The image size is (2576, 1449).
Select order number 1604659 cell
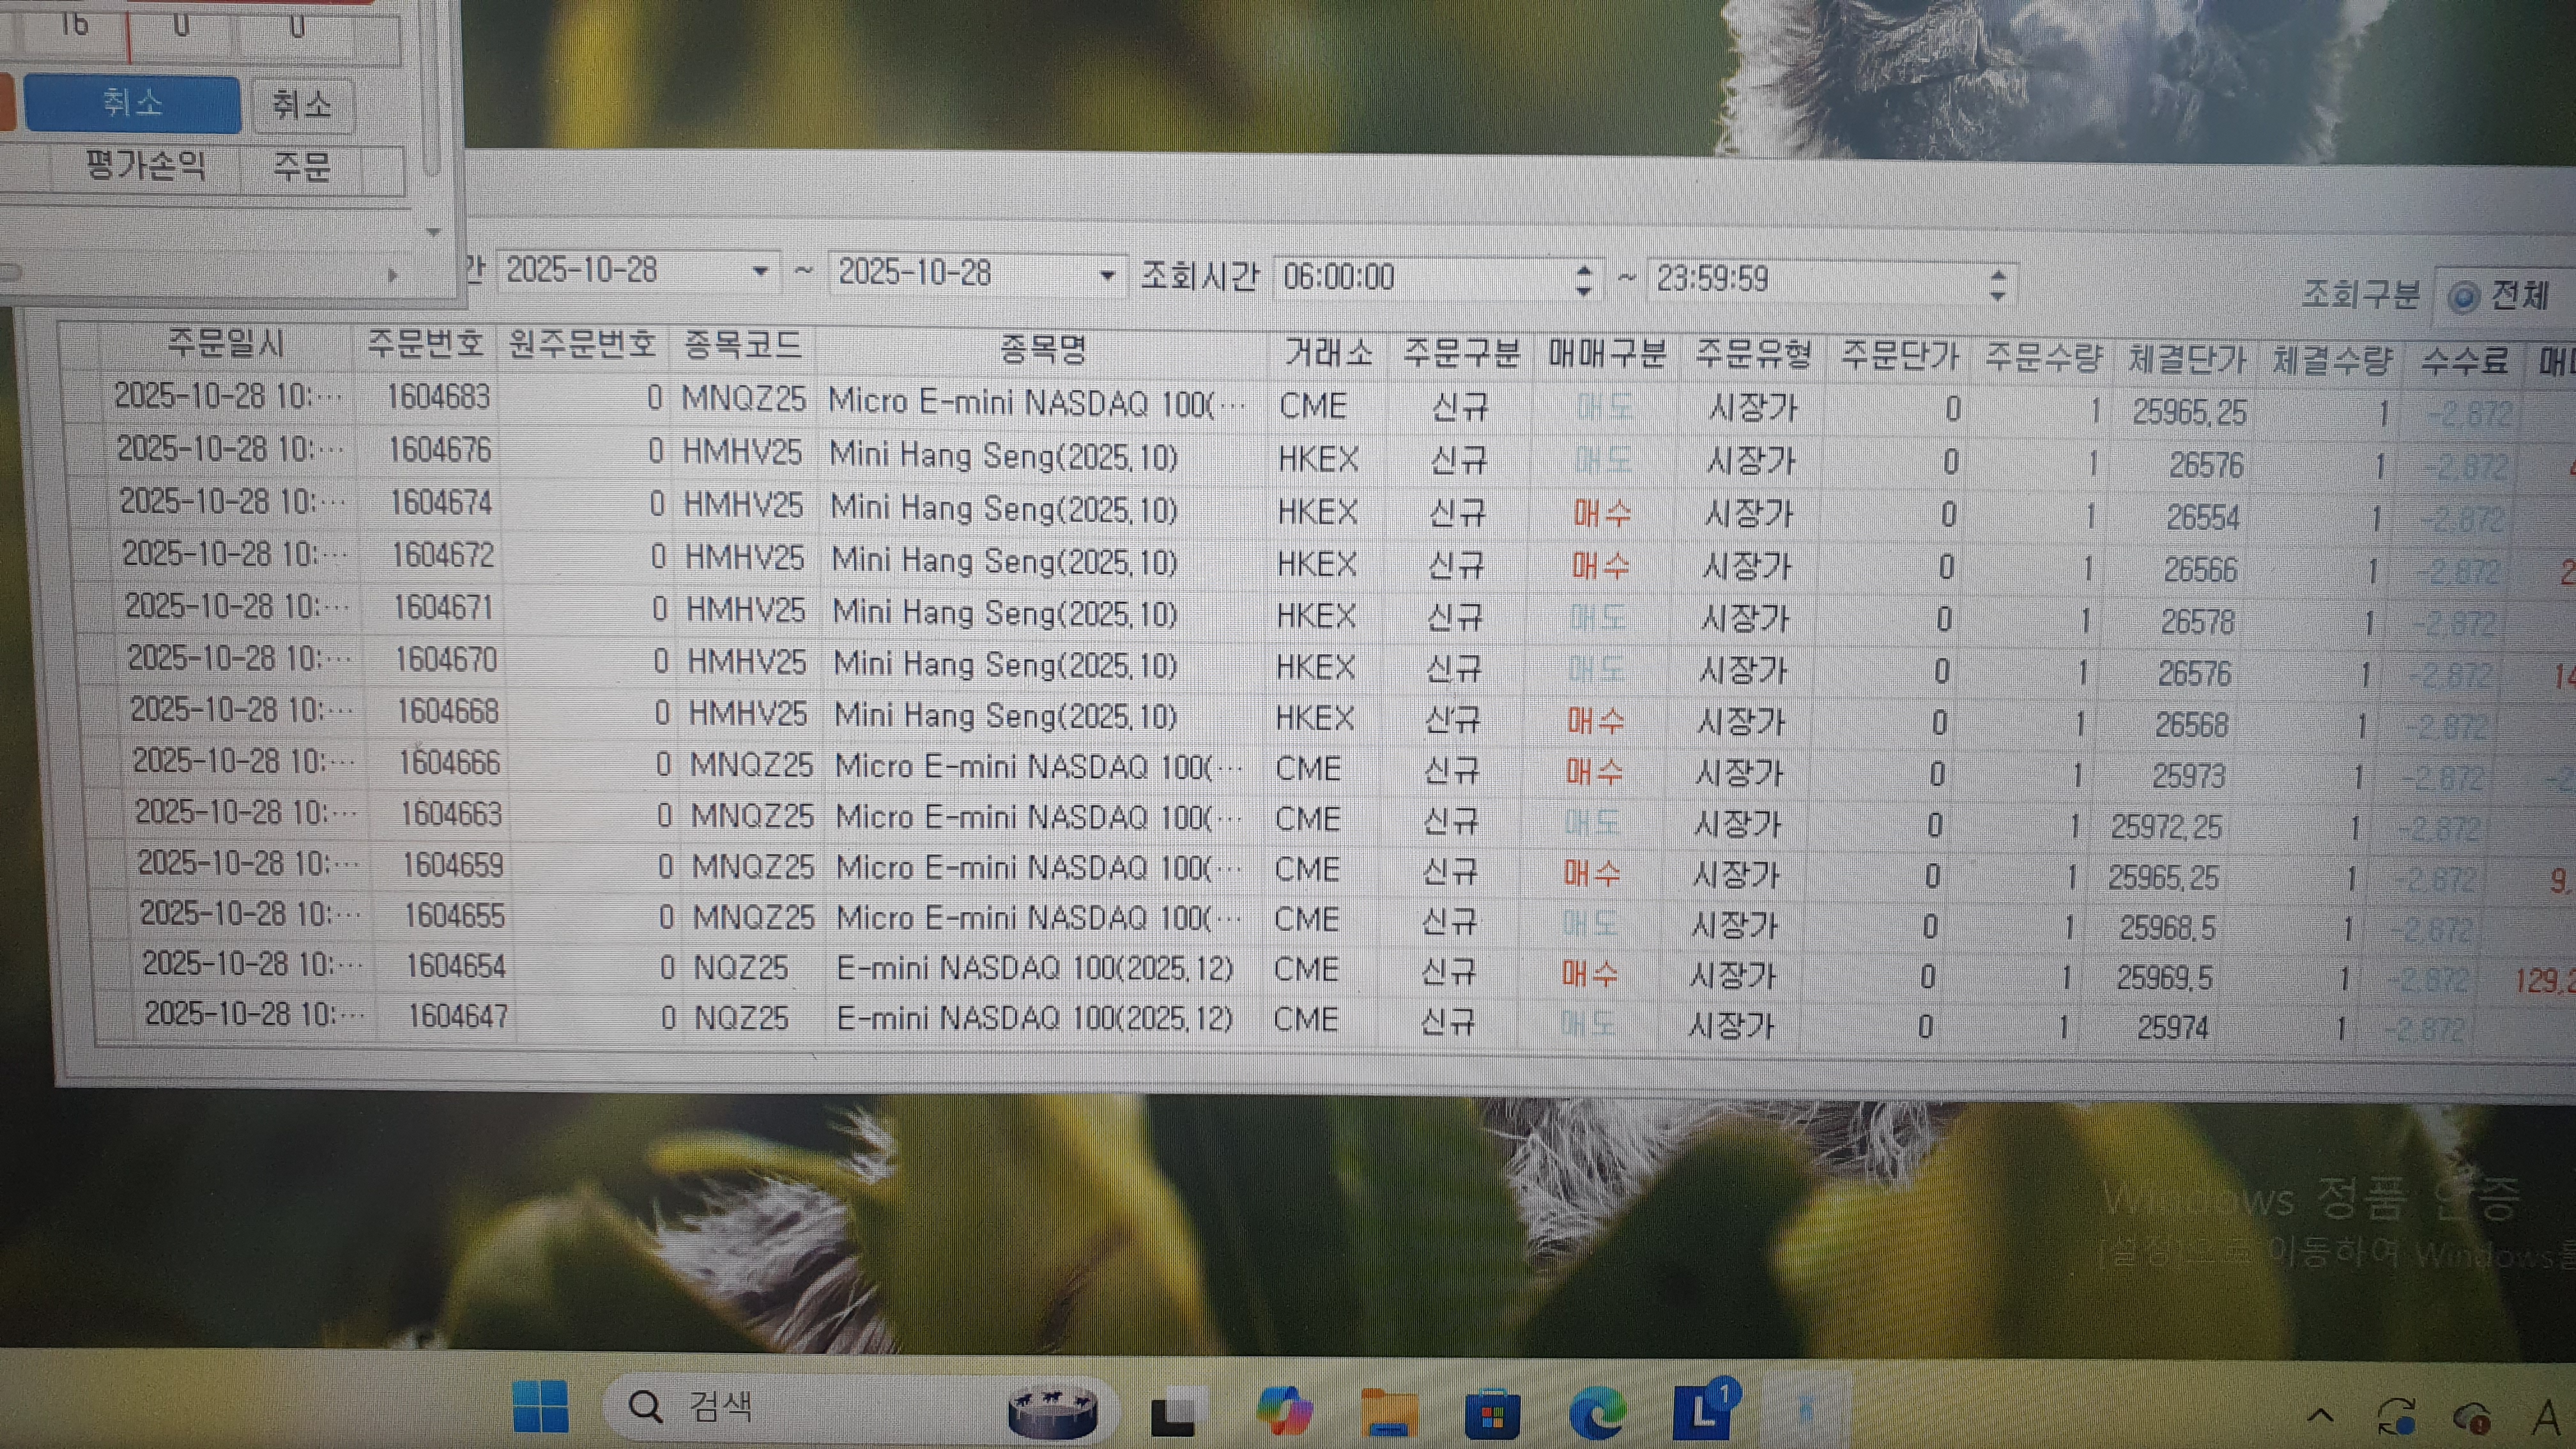coord(453,865)
